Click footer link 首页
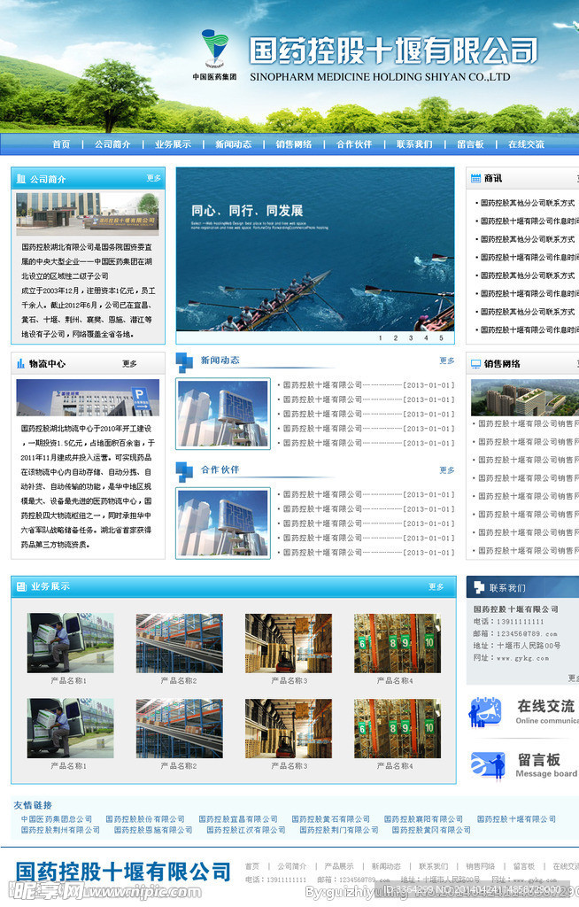Screen dimensions: 579x907 [252, 866]
